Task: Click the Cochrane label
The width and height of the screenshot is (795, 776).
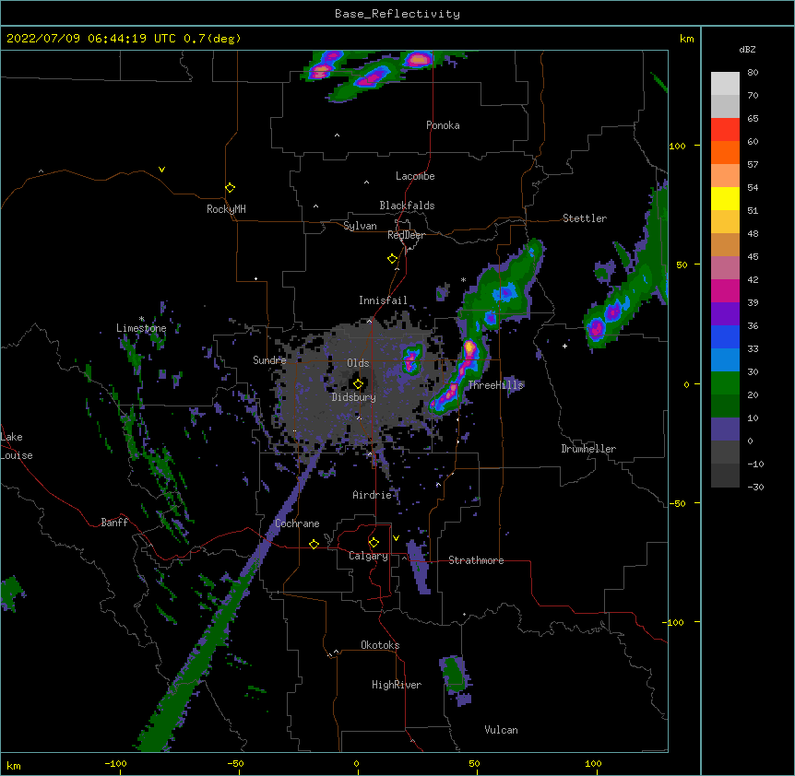Action: pyautogui.click(x=297, y=523)
